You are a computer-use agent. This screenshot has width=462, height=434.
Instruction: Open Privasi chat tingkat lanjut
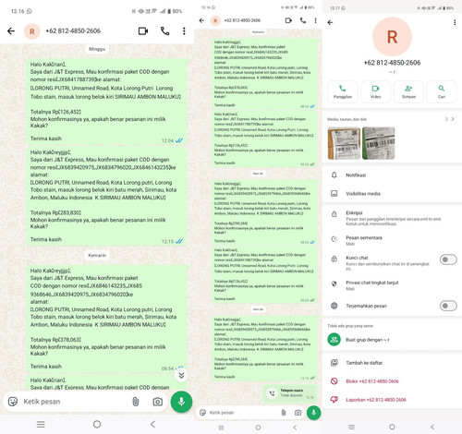pyautogui.click(x=392, y=285)
